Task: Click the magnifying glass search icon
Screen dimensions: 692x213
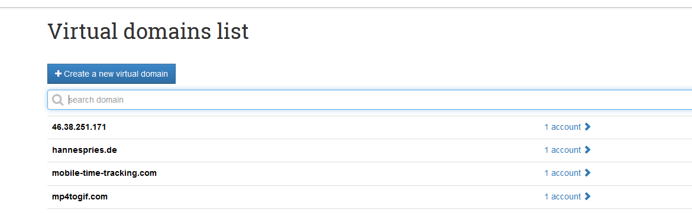Action: coord(58,100)
